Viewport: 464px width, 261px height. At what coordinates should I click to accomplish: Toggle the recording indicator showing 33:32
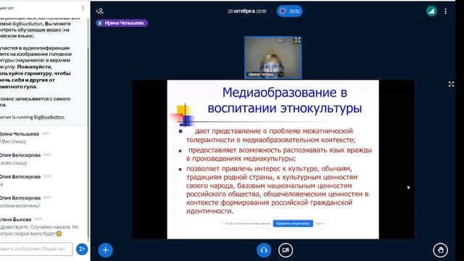(289, 12)
